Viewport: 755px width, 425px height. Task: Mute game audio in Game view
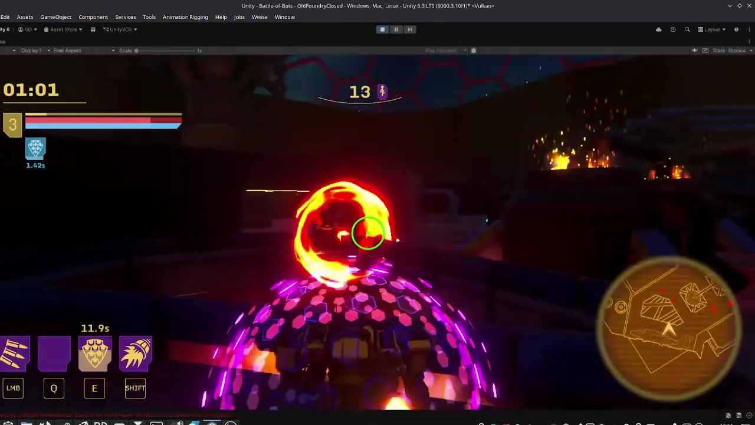point(695,51)
